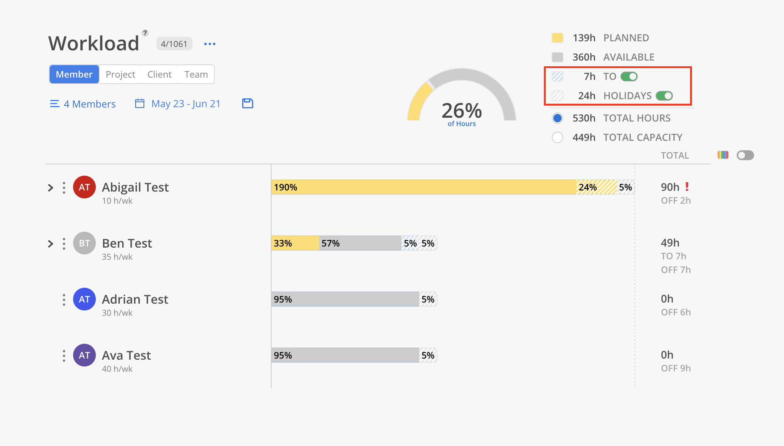Click the save view floppy disk icon

(x=248, y=103)
